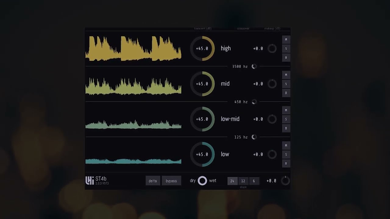Image resolution: width=390 pixels, height=219 pixels.
Task: Click the low-mid band label
Action: pos(230,119)
